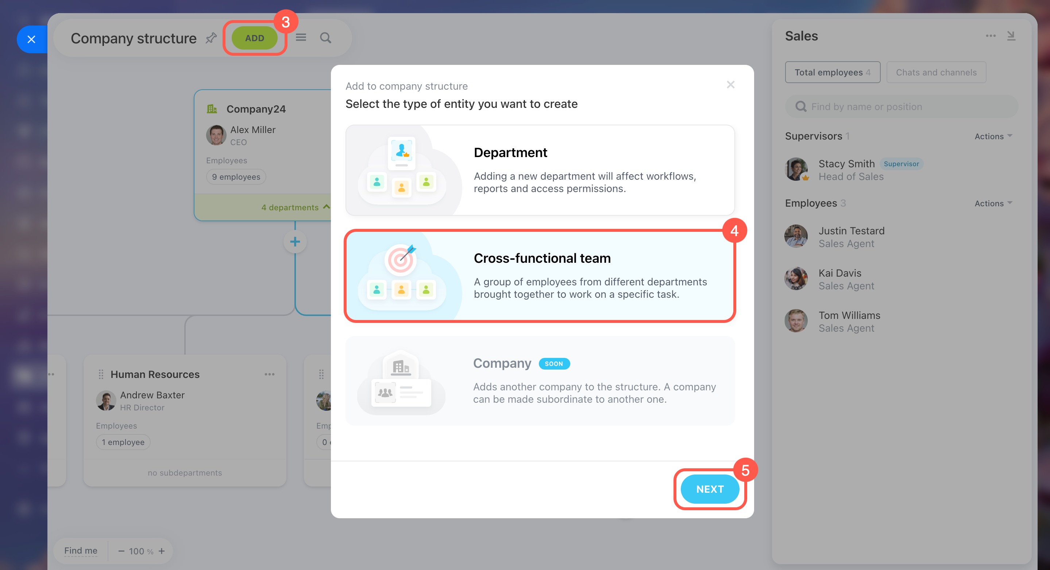
Task: Open Employees Actions dropdown
Action: tap(993, 203)
